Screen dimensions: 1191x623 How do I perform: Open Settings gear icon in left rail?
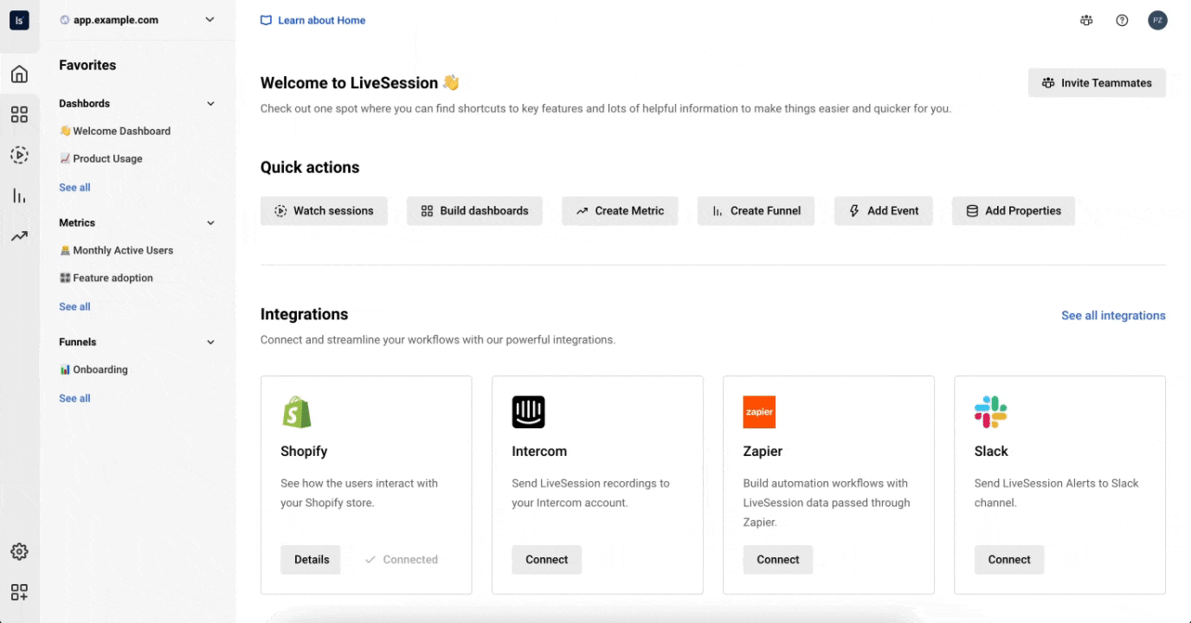click(19, 552)
